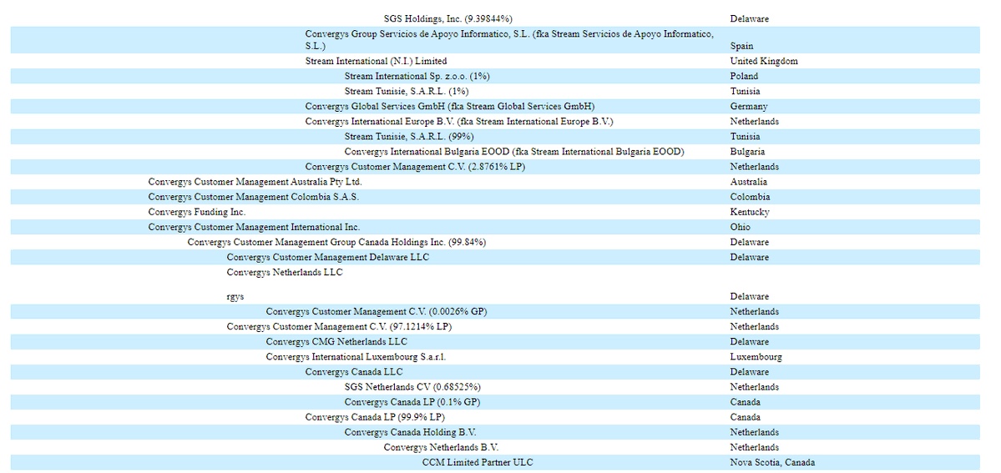Select the Kentucky jurisdiction cell

click(750, 212)
